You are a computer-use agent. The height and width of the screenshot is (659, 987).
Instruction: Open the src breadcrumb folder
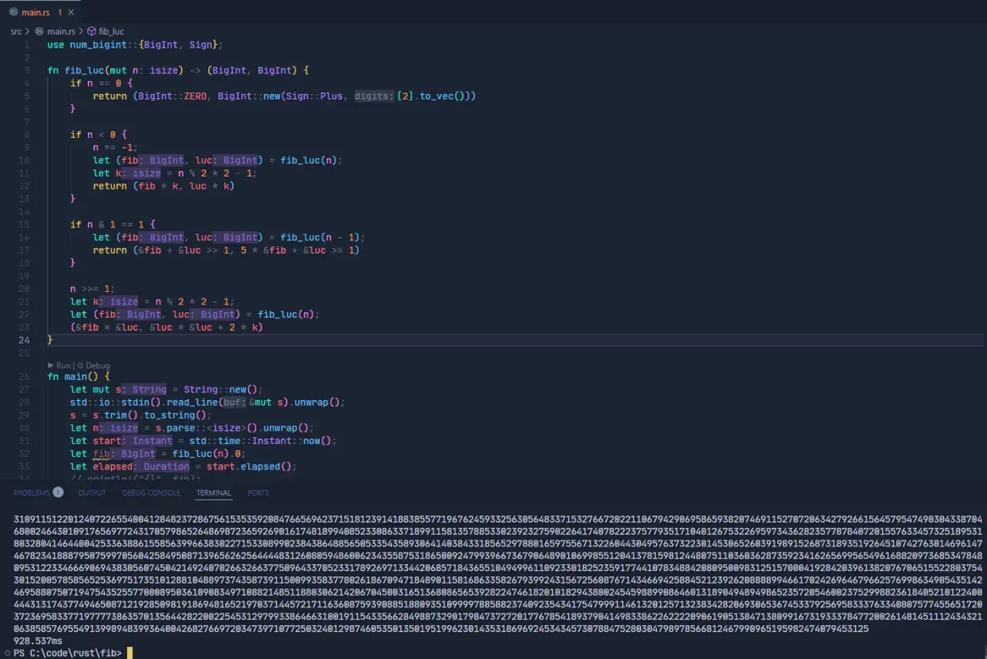(16, 32)
